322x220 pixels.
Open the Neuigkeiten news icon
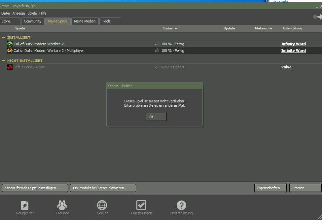25,205
